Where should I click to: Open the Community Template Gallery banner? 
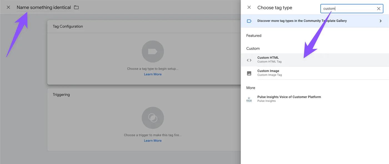pos(315,21)
